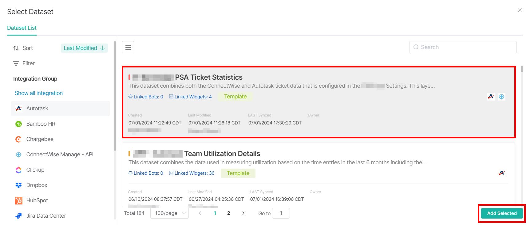Click the Go to page number field

pos(281,213)
